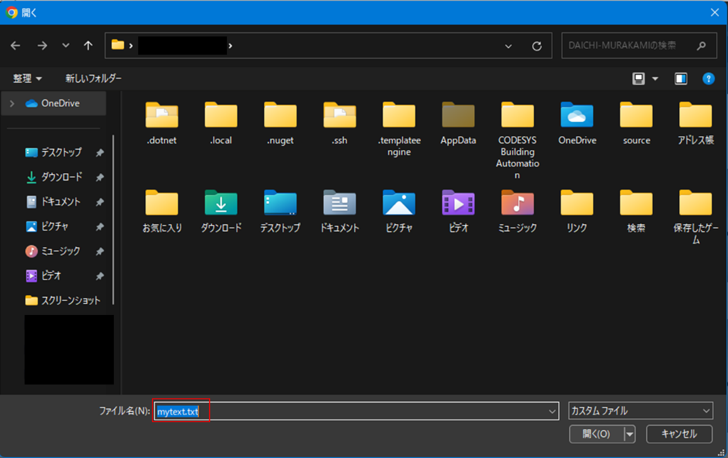The height and width of the screenshot is (458, 728).
Task: Open ドキュメント in the sidebar
Action: coord(61,201)
